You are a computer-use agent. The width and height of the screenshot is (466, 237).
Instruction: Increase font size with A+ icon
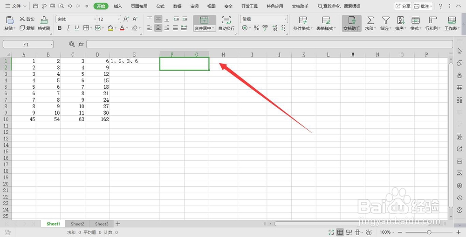126,19
